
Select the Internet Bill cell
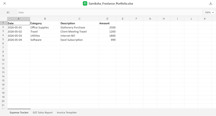[79, 35]
